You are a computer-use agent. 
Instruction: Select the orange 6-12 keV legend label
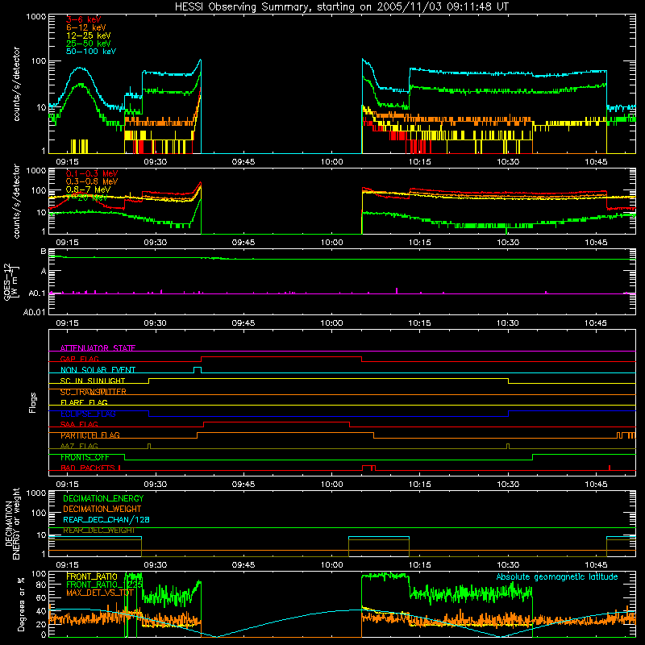click(x=86, y=27)
